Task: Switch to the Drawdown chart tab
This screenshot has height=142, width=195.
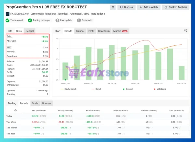Action: click(x=104, y=31)
